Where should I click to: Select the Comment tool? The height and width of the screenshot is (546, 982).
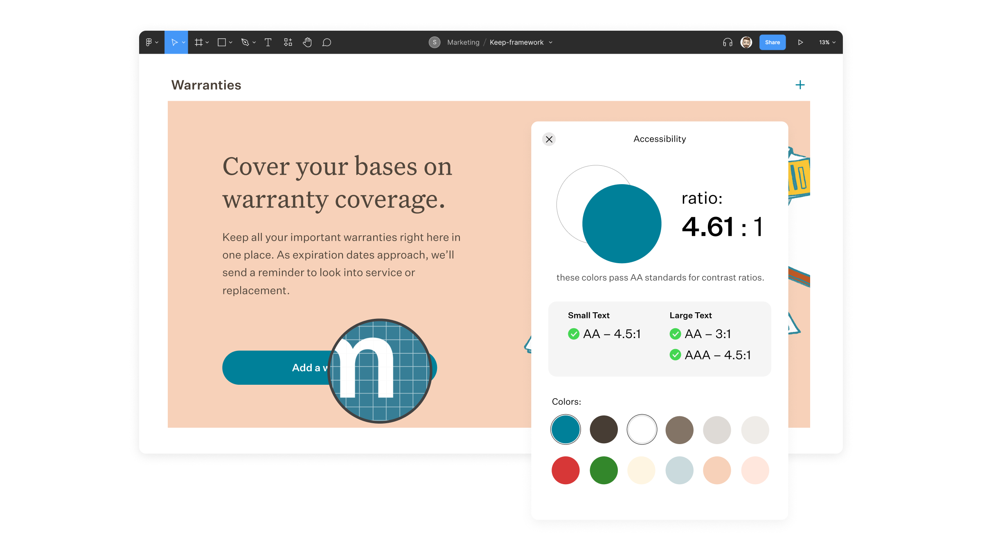(x=327, y=42)
